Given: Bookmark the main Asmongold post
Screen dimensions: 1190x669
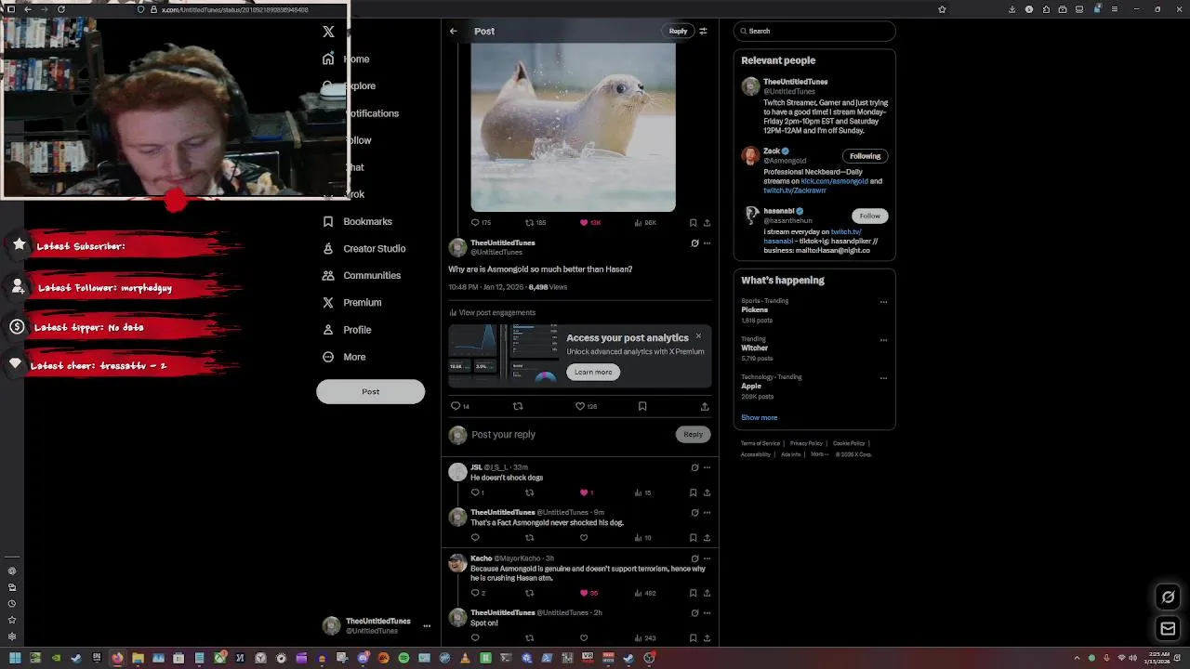Looking at the screenshot, I should click(642, 406).
